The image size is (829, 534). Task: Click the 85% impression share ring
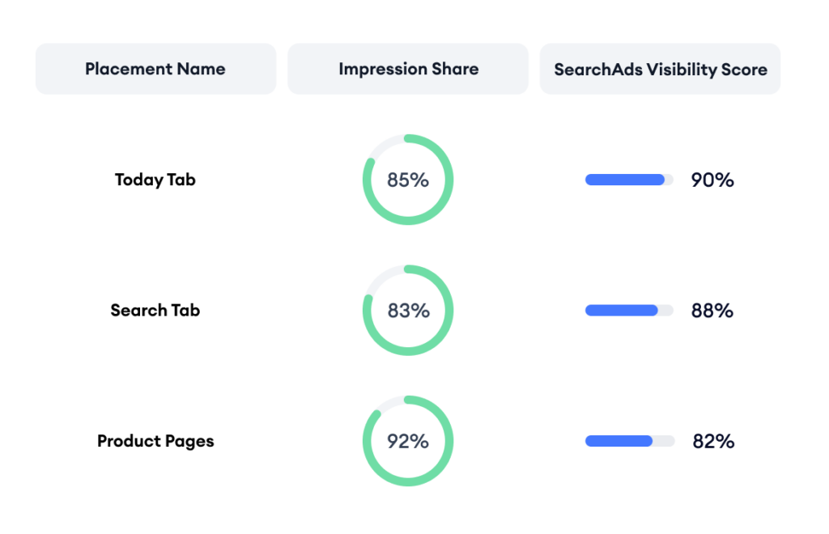pyautogui.click(x=408, y=180)
